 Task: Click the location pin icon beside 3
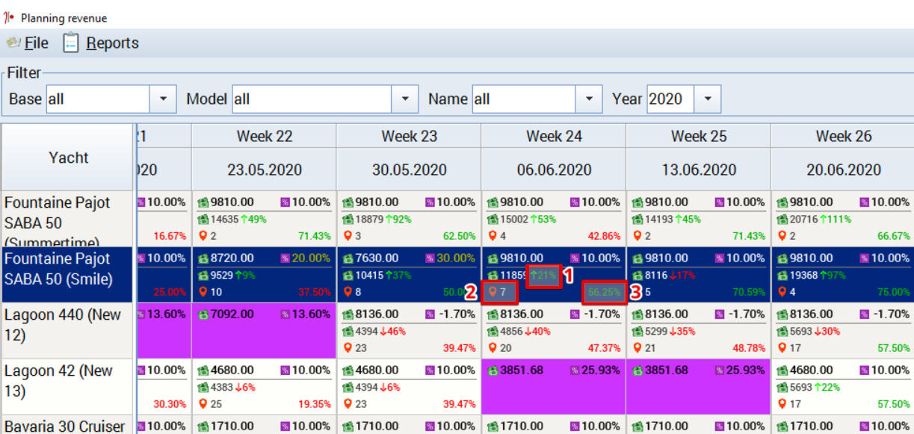tap(348, 236)
